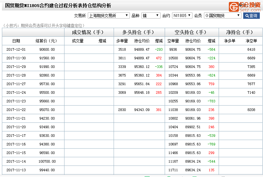Select date cell 2017-11-30

(x=16, y=58)
